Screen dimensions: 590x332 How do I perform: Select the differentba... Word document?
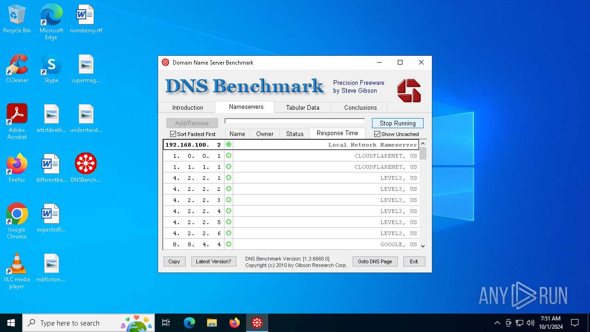point(51,169)
